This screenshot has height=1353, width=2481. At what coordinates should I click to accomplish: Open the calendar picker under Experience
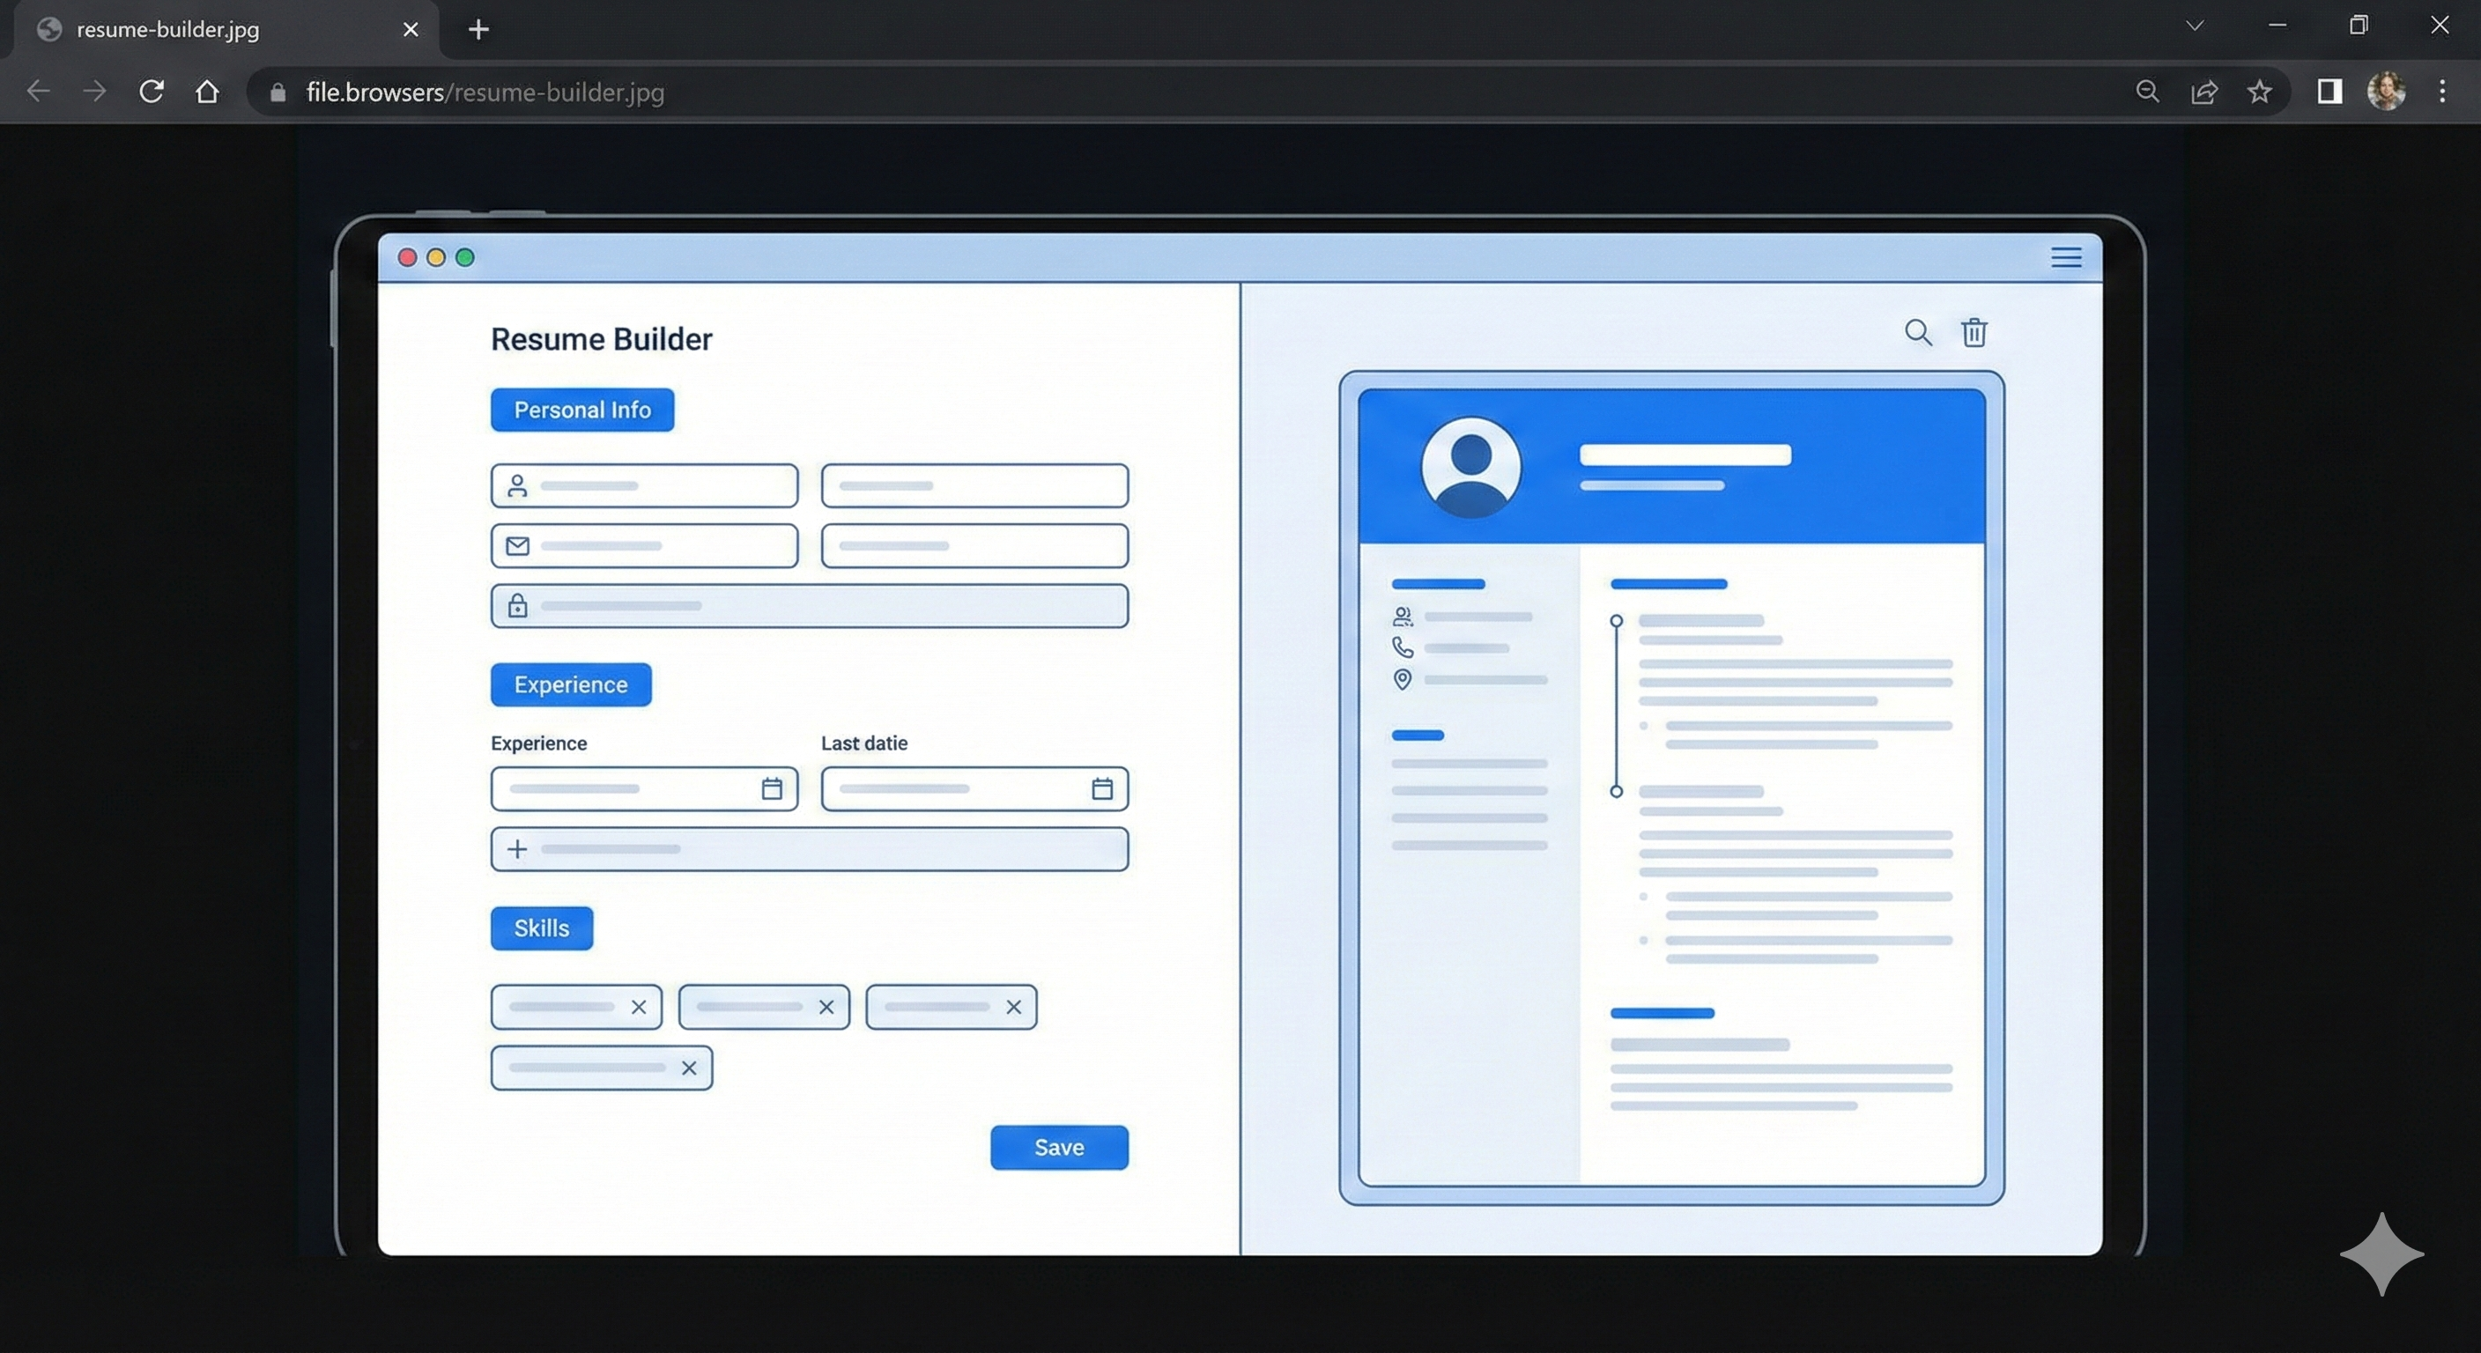[773, 787]
